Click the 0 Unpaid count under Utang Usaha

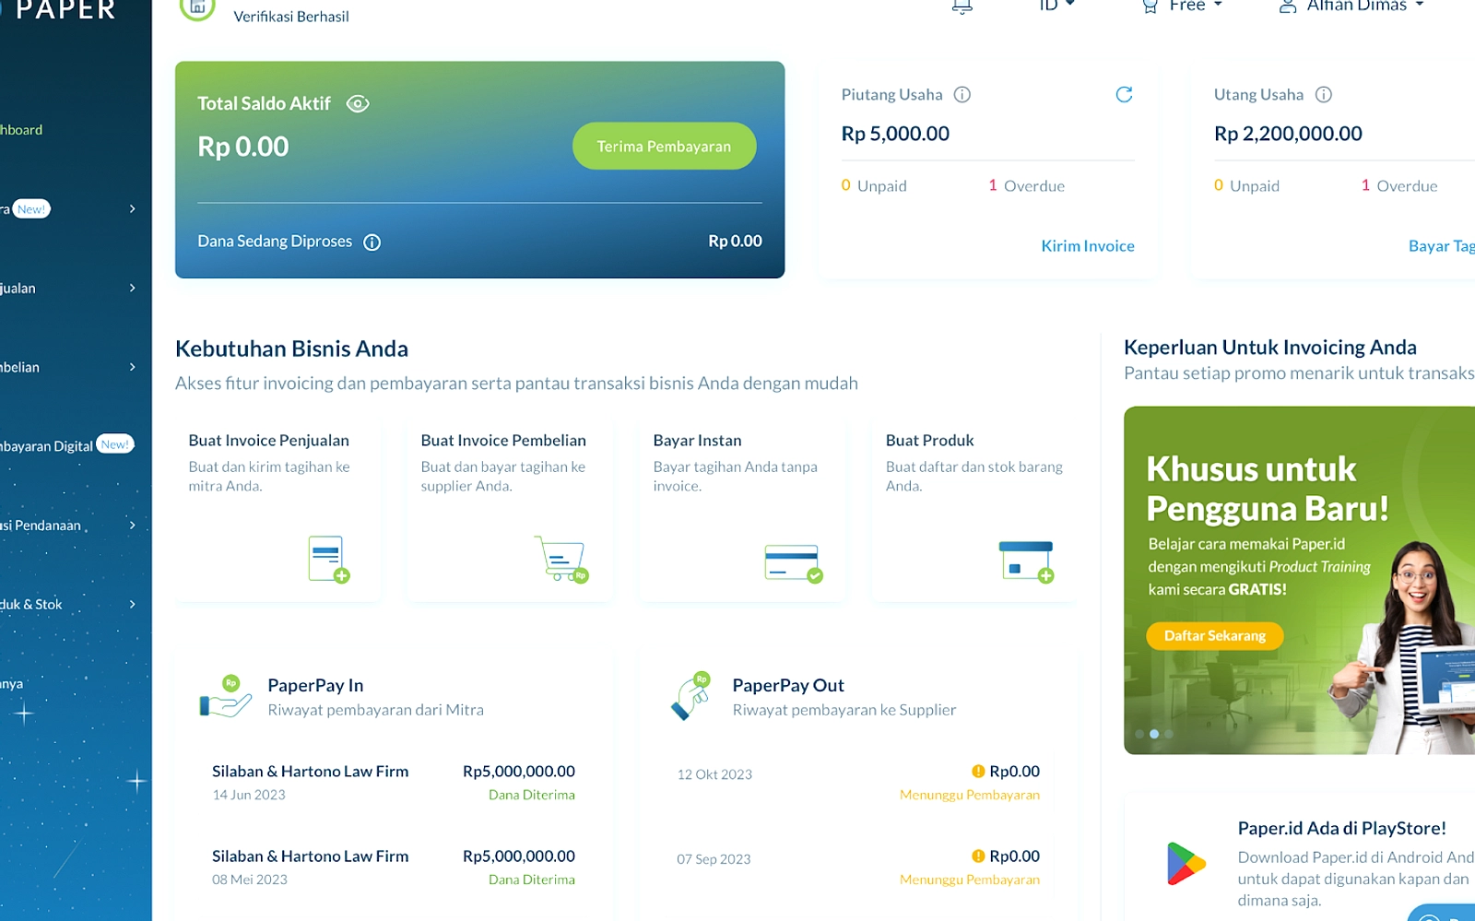coord(1246,186)
